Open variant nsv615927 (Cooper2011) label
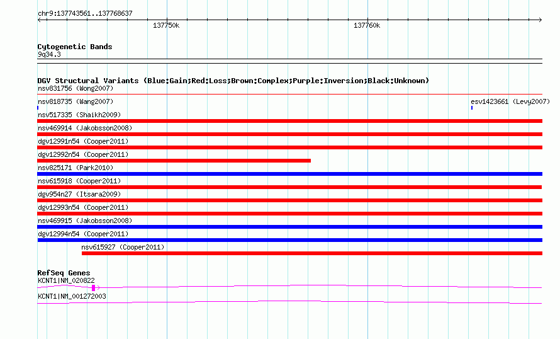Screen dimensions: 560x339 pos(123,247)
